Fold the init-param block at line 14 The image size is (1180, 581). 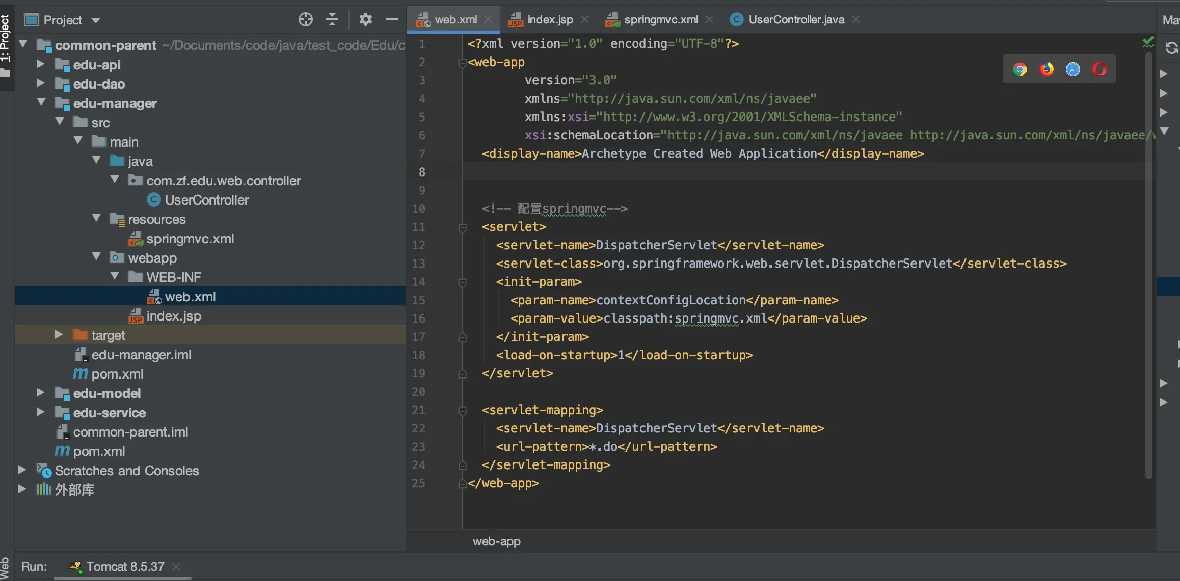(463, 282)
